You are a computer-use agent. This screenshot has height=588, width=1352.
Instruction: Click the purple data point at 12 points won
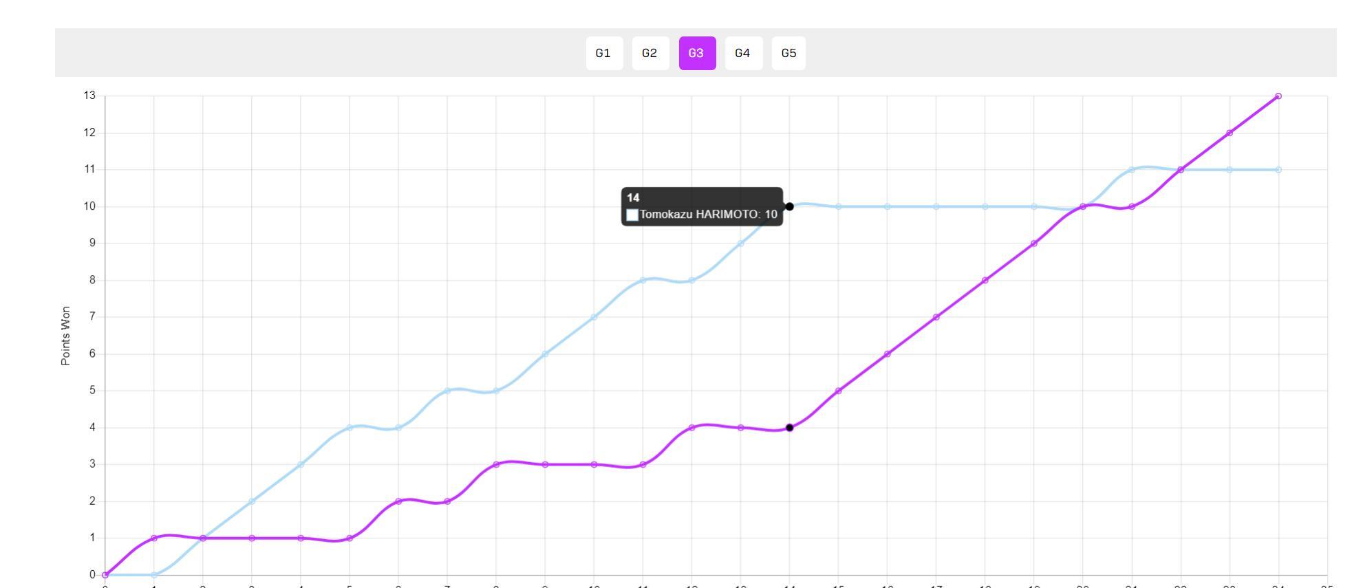[1229, 133]
